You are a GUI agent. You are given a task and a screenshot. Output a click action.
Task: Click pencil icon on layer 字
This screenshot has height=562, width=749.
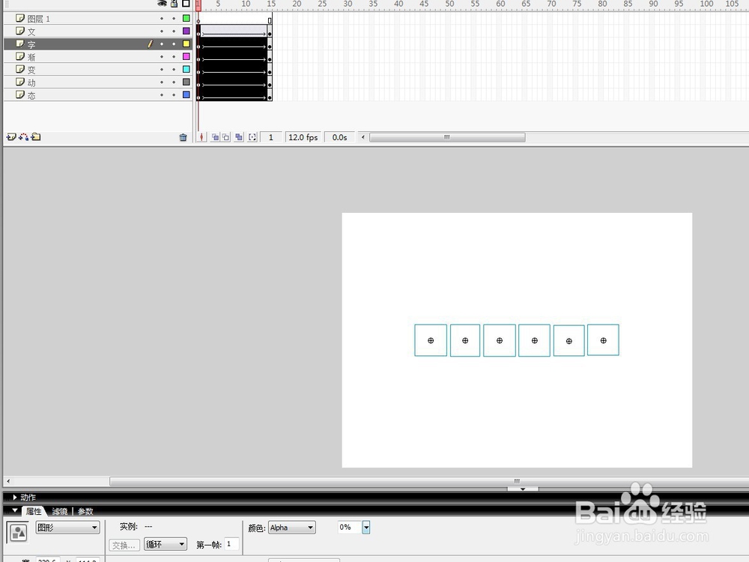(x=150, y=44)
